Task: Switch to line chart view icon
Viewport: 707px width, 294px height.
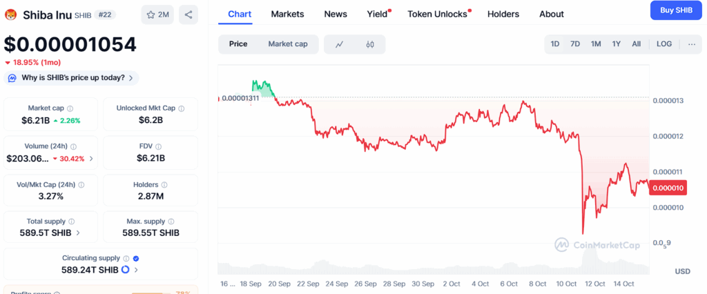Action: point(340,44)
